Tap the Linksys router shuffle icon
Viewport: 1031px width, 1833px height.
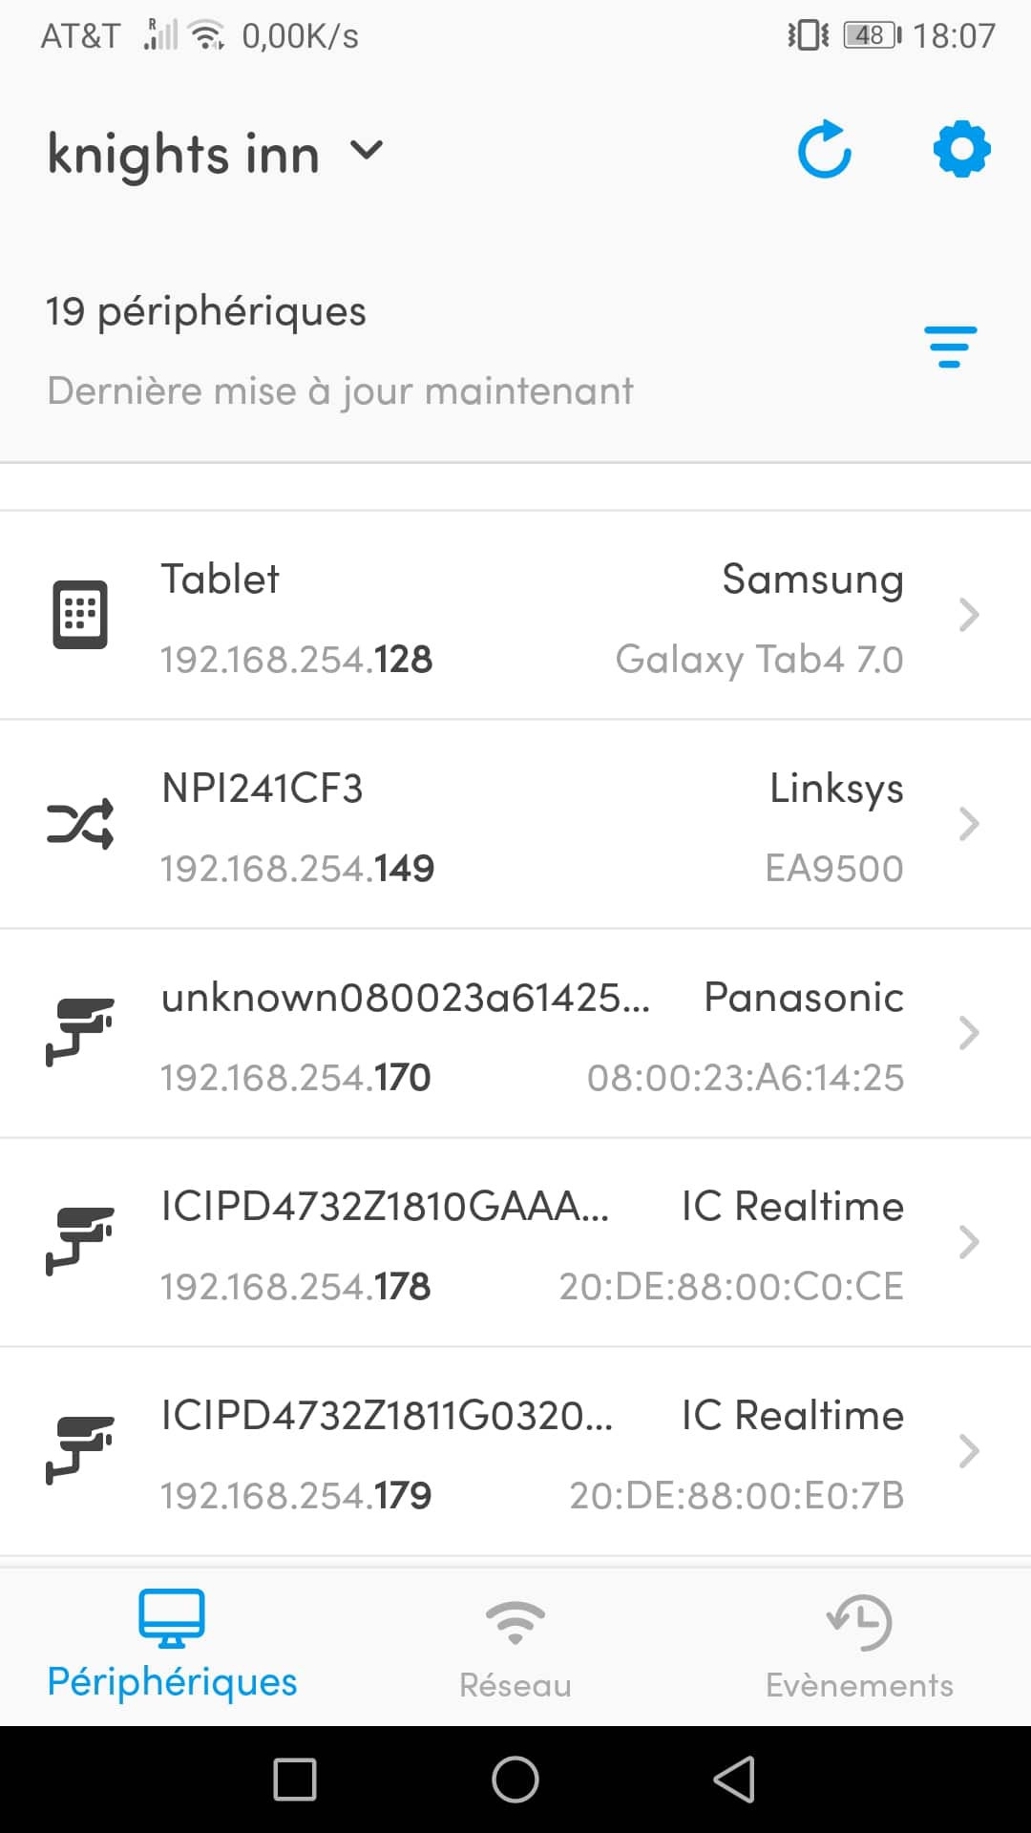80,824
